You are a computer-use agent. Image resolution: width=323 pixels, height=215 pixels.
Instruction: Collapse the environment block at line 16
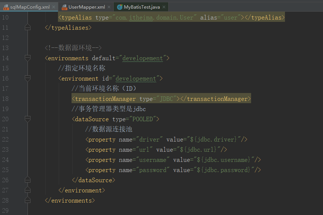27,78
